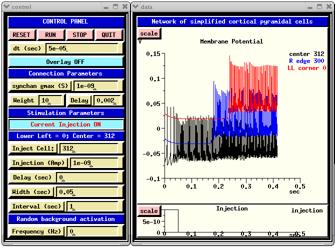
Task: Click the Membrane Potential graph title
Action: 231,41
